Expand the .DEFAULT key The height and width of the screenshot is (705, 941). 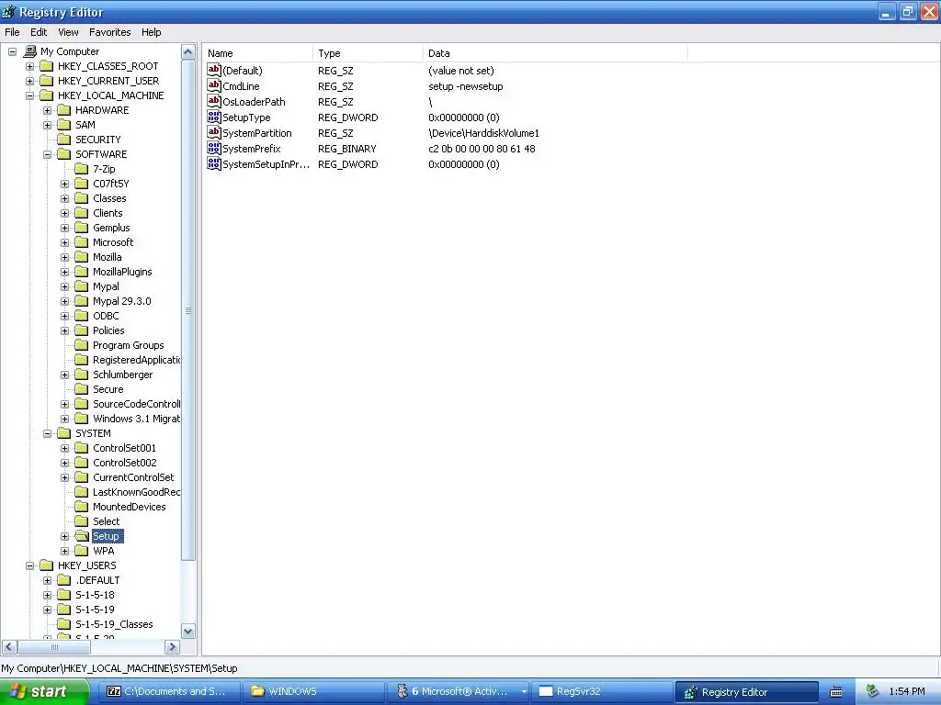[48, 580]
